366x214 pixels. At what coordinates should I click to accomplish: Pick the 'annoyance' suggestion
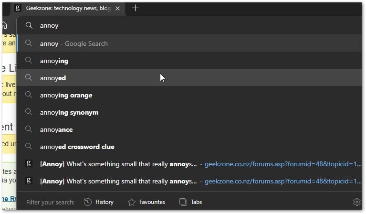[x=189, y=129]
